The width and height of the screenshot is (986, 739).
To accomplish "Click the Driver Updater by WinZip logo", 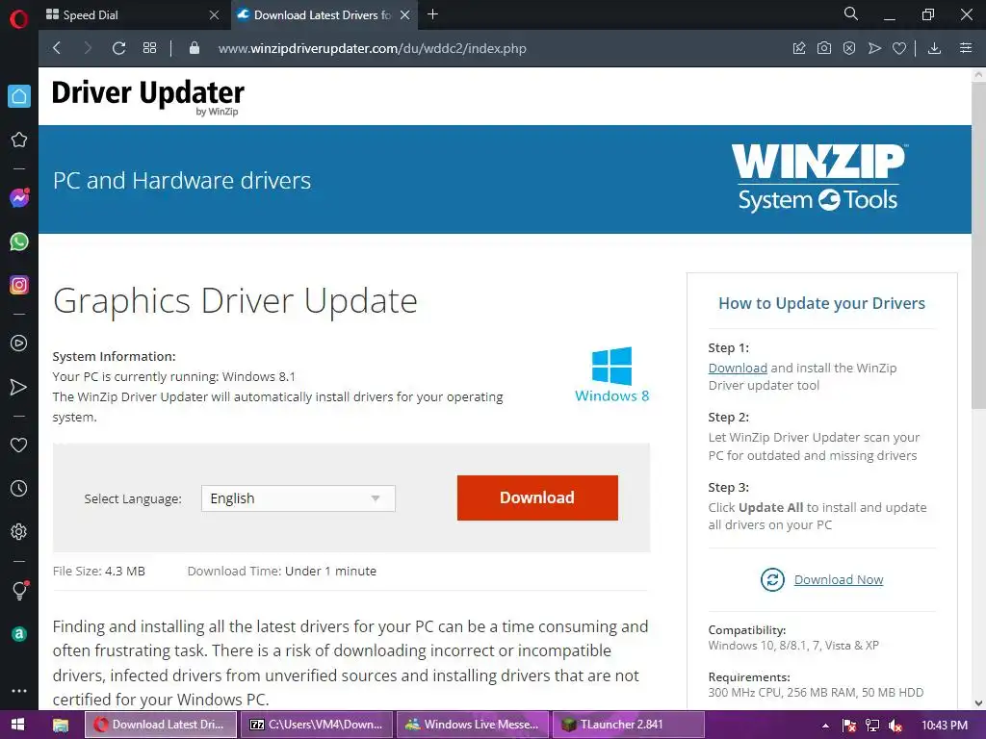I will [147, 97].
